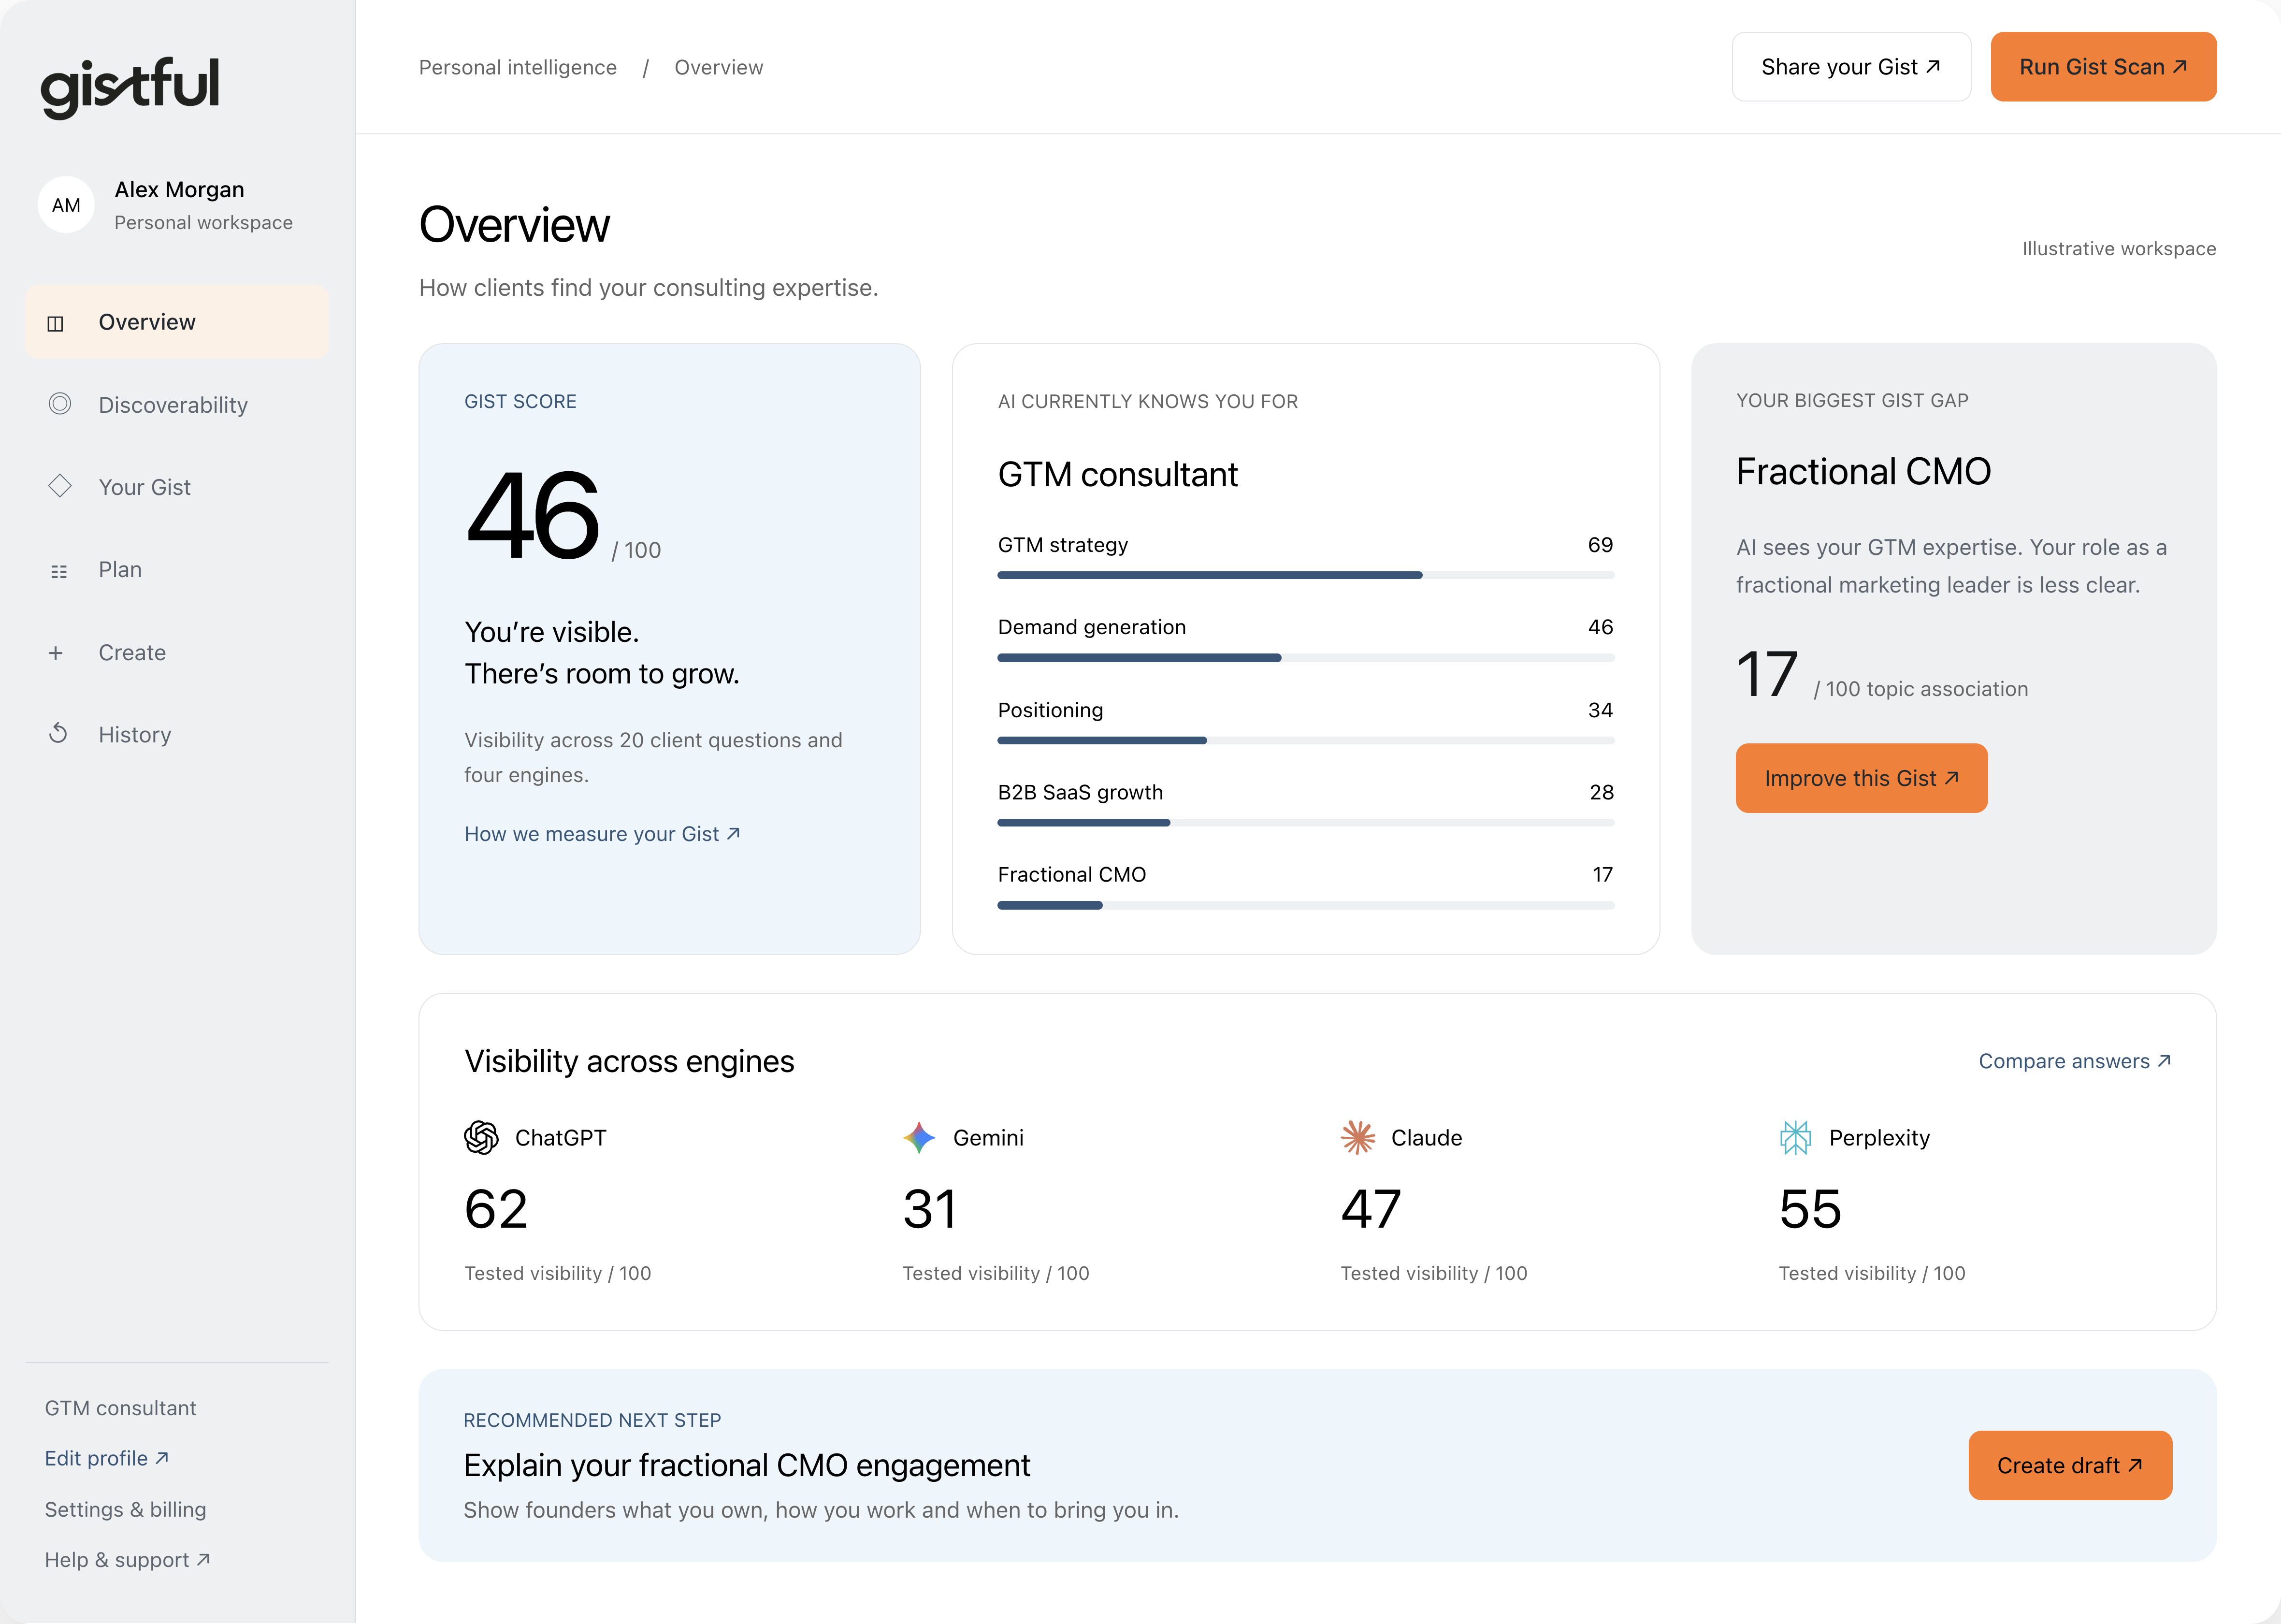Open How we measure your Gist link
Image resolution: width=2281 pixels, height=1624 pixels.
[x=603, y=834]
